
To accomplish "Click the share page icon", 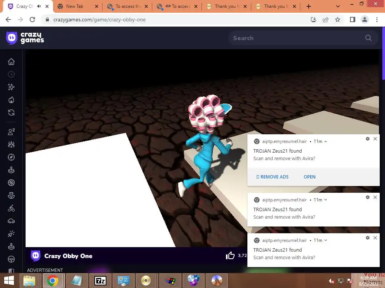I will click(326, 19).
